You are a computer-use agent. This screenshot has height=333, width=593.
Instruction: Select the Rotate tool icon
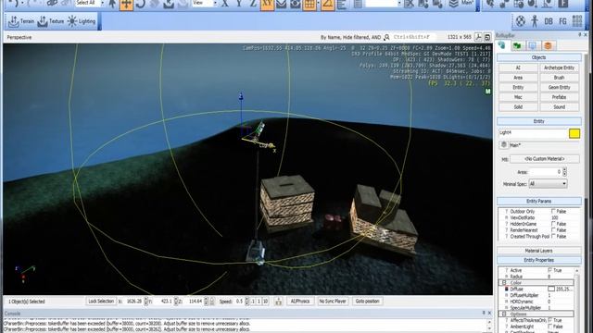point(141,4)
